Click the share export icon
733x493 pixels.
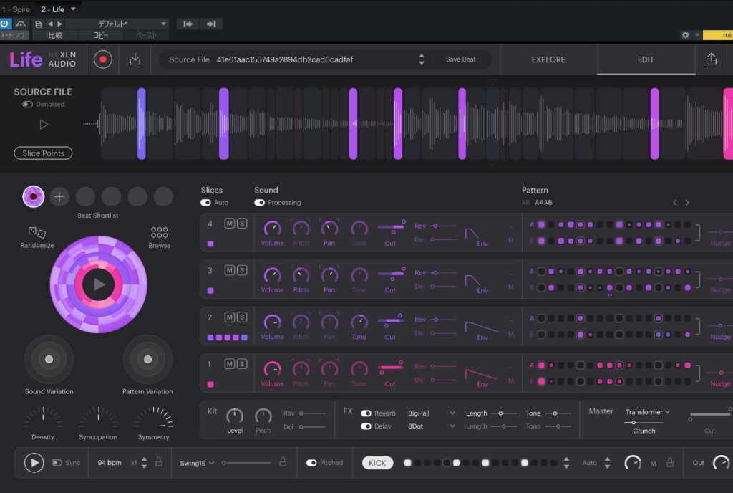[711, 59]
